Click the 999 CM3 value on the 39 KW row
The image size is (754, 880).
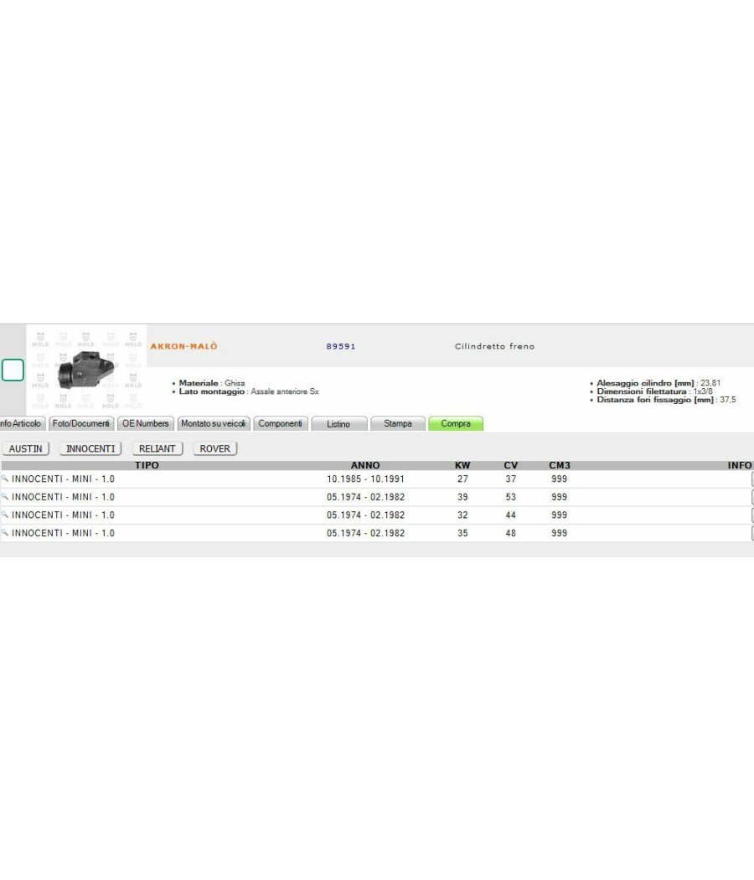point(560,497)
